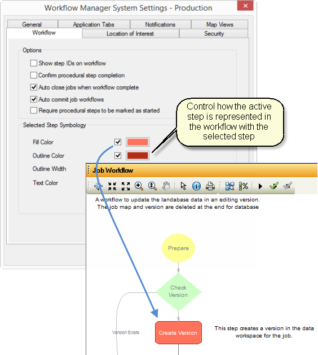Click the fixed zoom in (arrows inward) icon
318x355 pixels.
click(112, 186)
